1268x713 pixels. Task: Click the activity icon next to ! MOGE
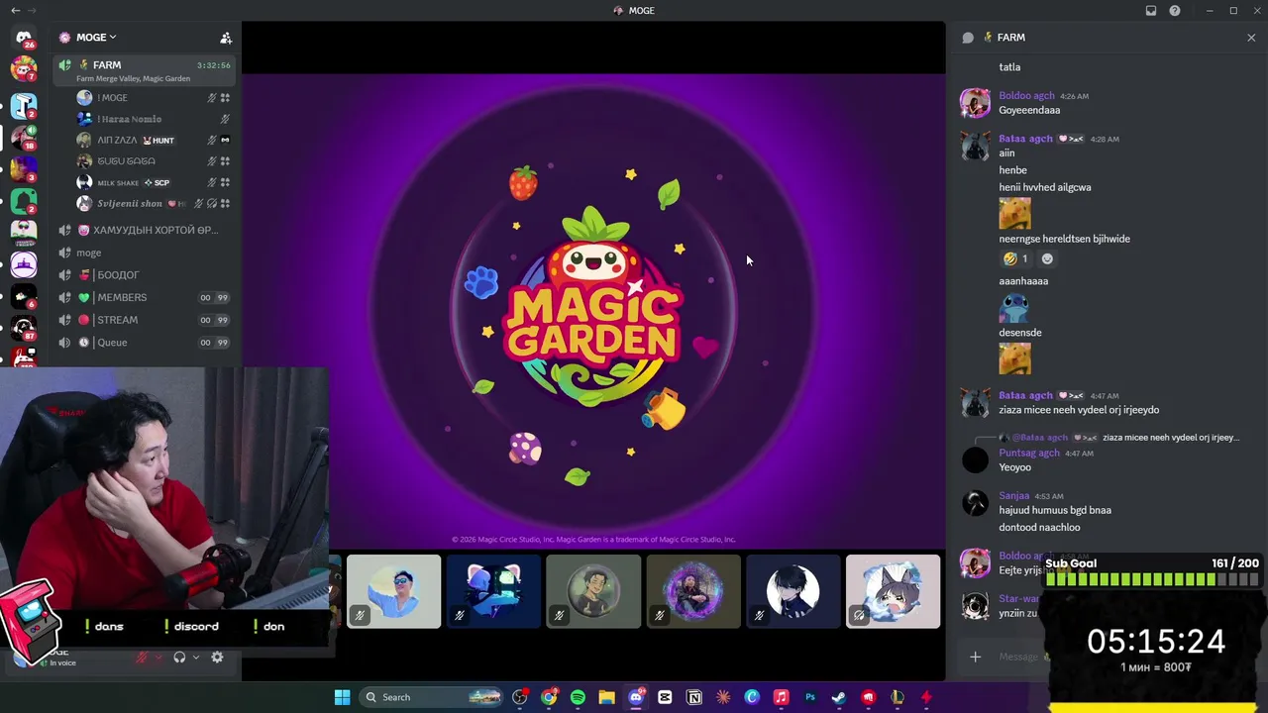(x=225, y=98)
